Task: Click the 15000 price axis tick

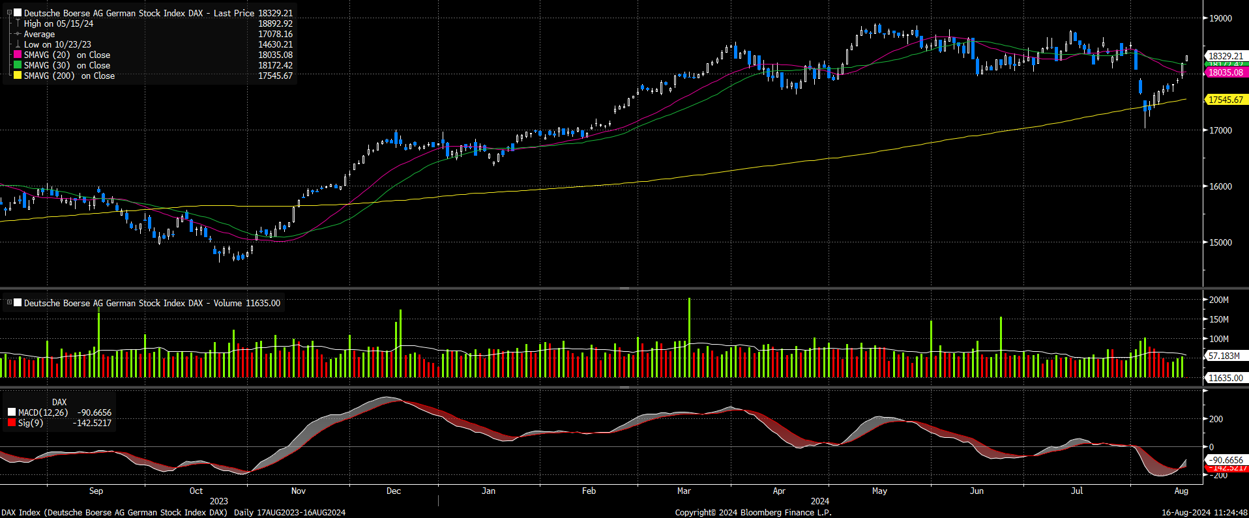Action: 1220,242
